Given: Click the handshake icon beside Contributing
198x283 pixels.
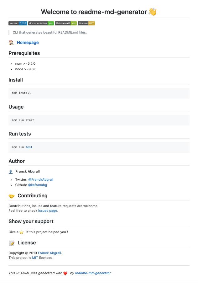Looking at the screenshot, I should tap(12, 196).
